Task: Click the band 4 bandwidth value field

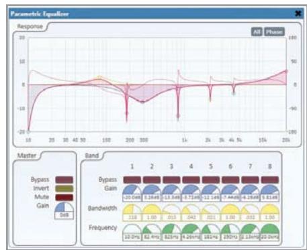Action: (x=191, y=217)
